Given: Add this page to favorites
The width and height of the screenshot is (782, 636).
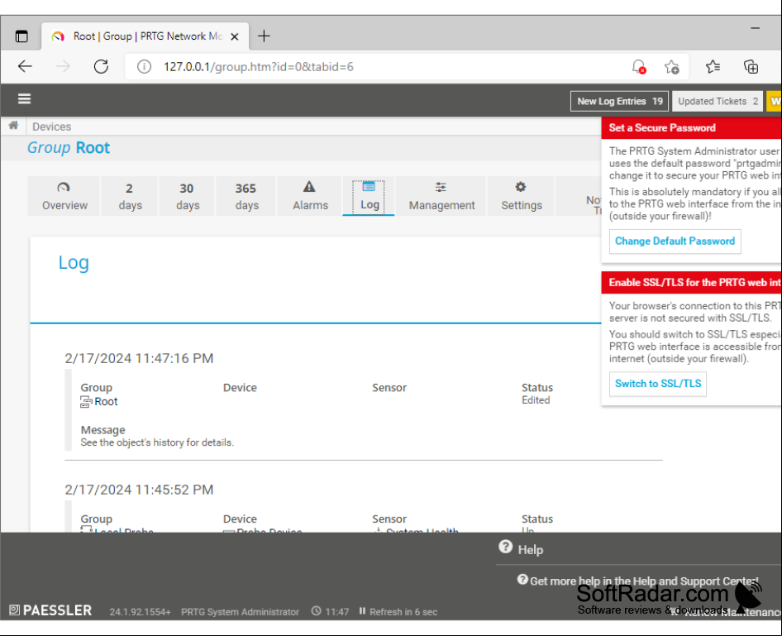Looking at the screenshot, I should pyautogui.click(x=672, y=67).
